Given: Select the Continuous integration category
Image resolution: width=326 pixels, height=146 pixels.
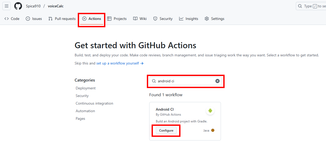Looking at the screenshot, I should [x=94, y=103].
